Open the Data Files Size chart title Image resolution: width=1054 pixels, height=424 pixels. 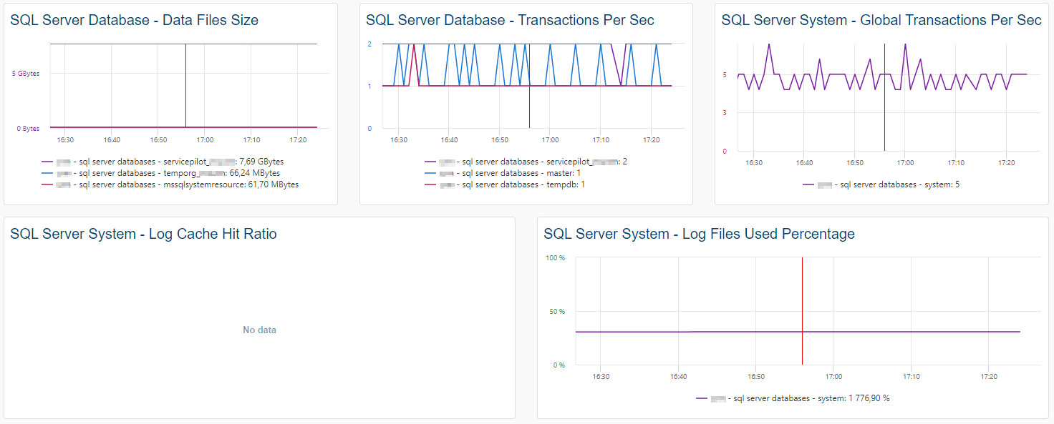134,19
